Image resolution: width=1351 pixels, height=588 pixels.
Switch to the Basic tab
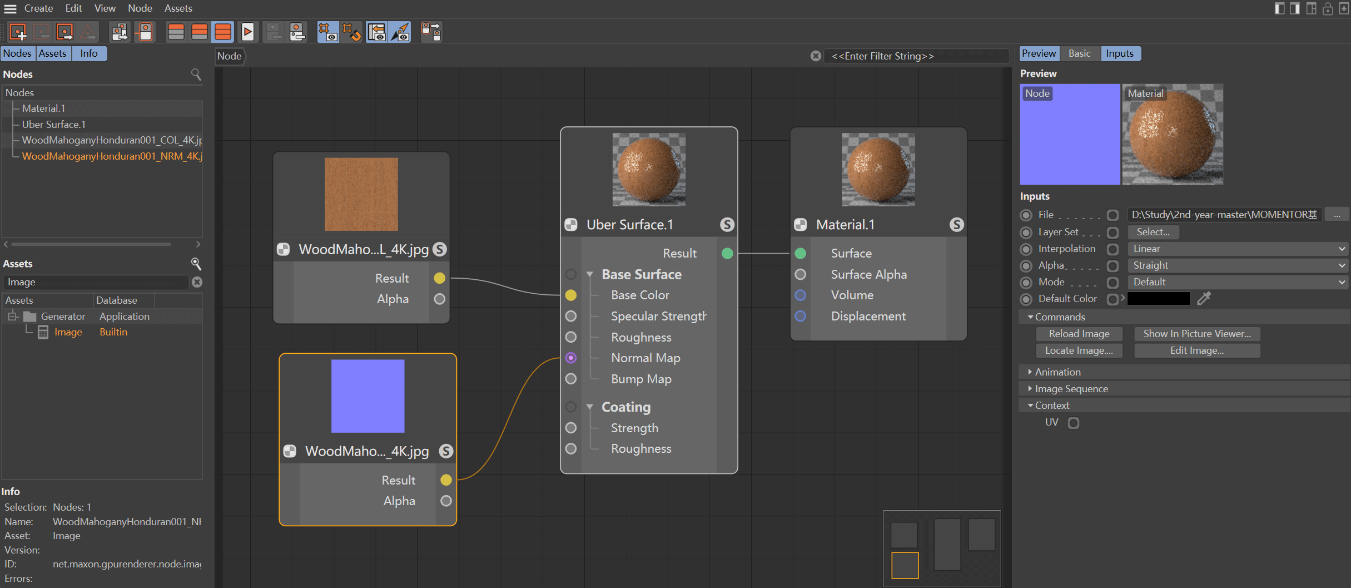[1079, 53]
